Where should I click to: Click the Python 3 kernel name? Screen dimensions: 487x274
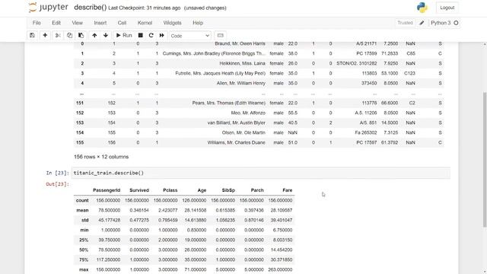coord(441,23)
